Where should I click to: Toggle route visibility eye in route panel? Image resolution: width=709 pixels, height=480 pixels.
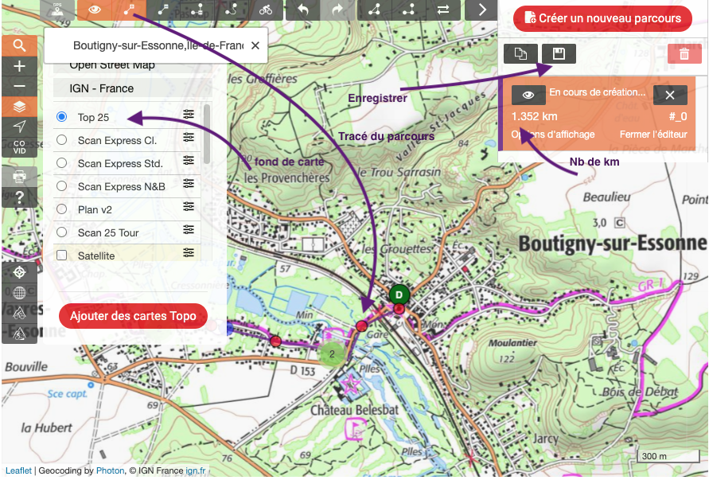[528, 95]
